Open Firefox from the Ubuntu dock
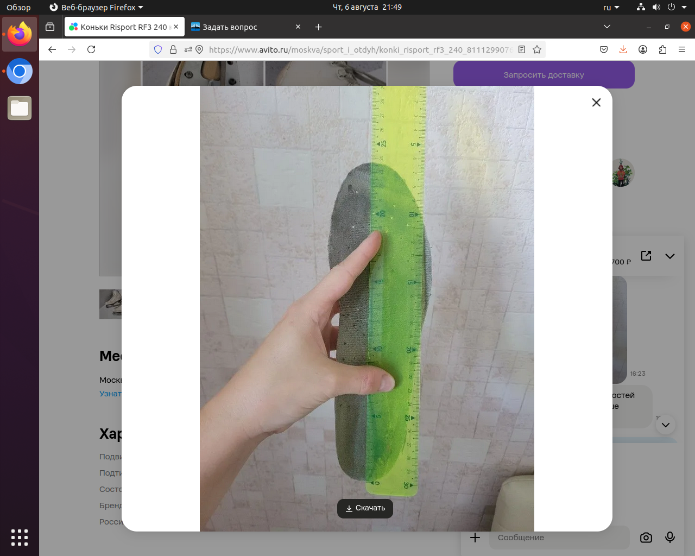695x556 pixels. click(20, 34)
